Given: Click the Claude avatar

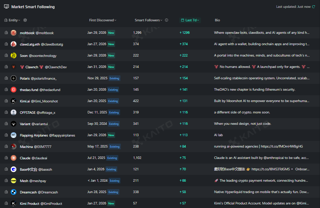Looking at the screenshot, I should point(14,158).
